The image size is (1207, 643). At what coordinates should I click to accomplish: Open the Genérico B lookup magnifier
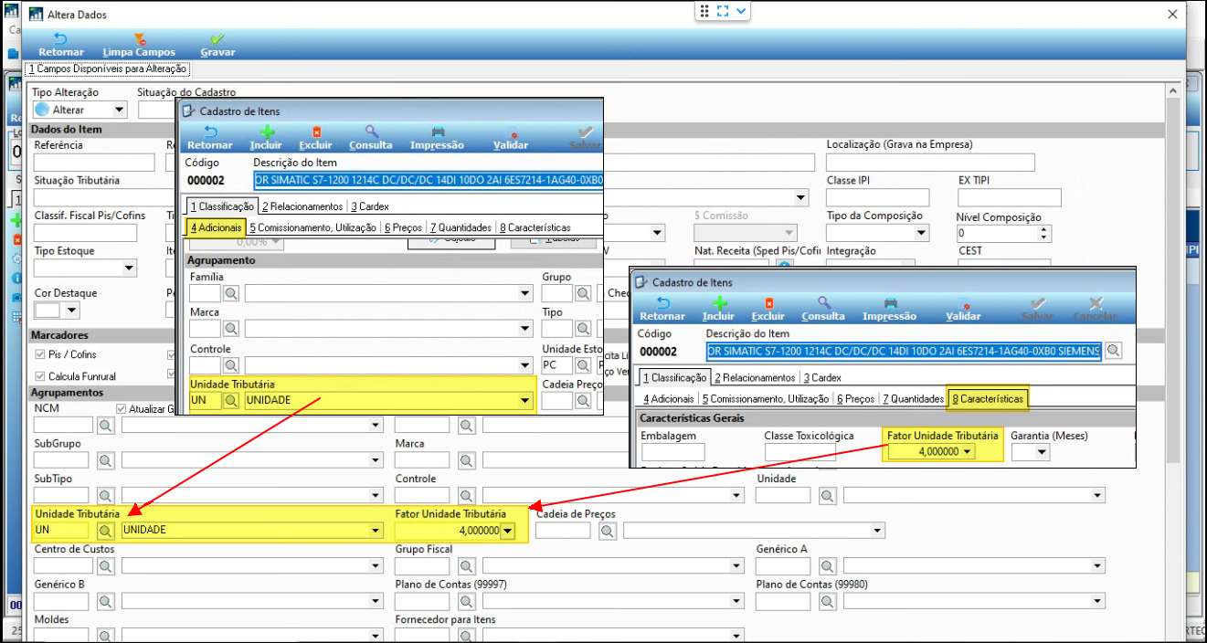coord(106,601)
